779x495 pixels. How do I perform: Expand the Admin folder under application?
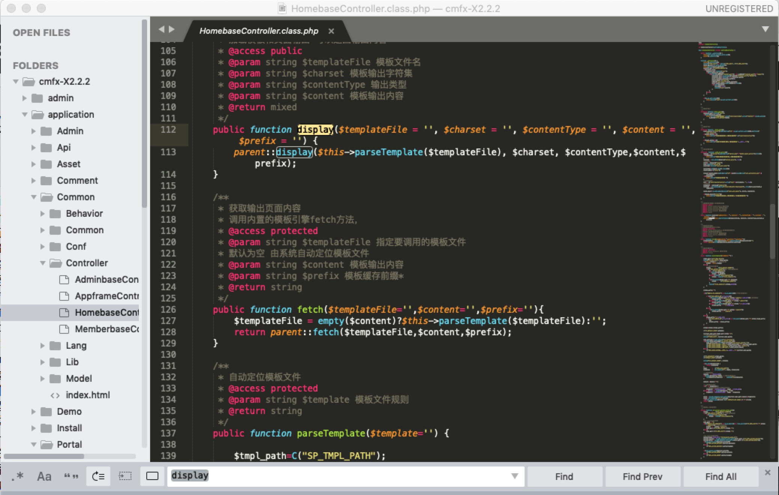(33, 131)
